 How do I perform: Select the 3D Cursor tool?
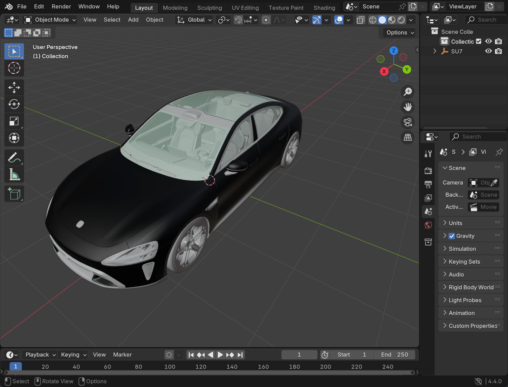pyautogui.click(x=14, y=68)
